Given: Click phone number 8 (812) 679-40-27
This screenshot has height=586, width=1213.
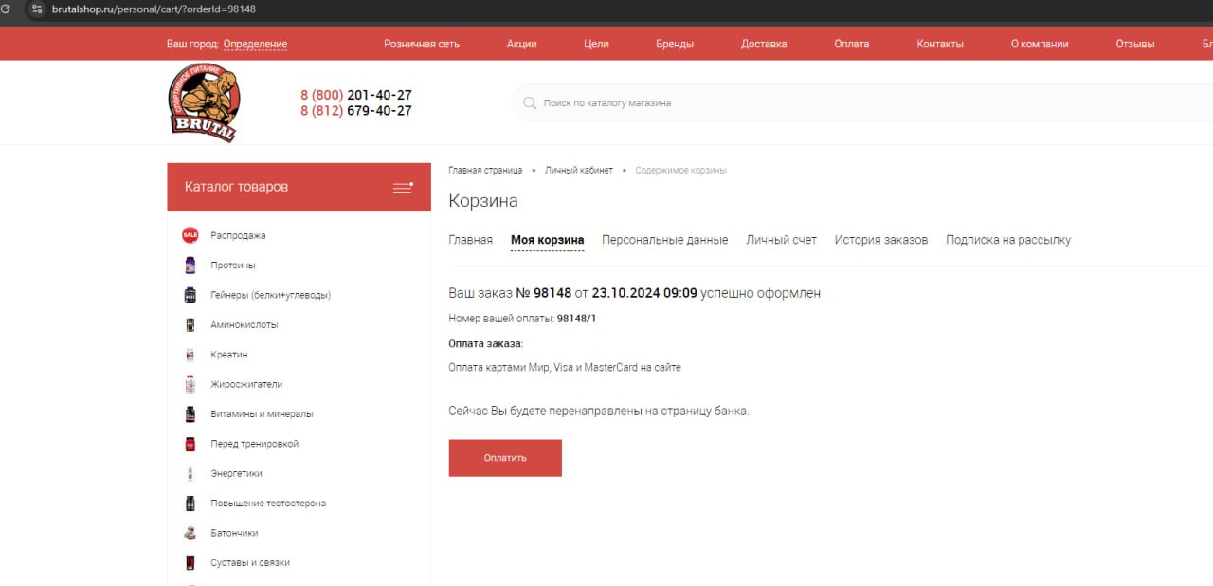Looking at the screenshot, I should point(356,111).
